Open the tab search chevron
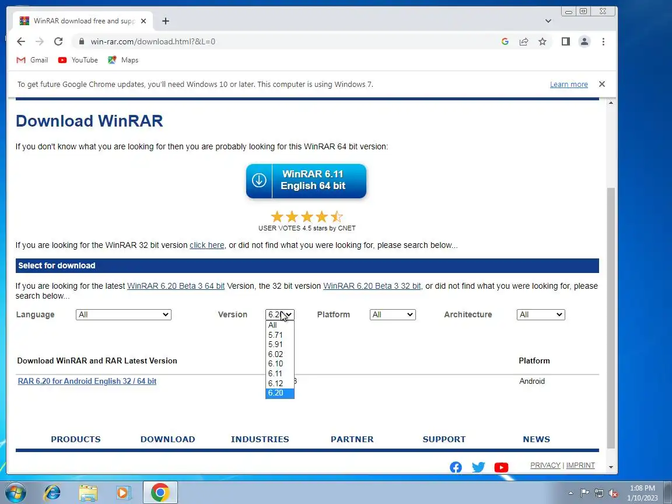672x504 pixels. click(548, 21)
